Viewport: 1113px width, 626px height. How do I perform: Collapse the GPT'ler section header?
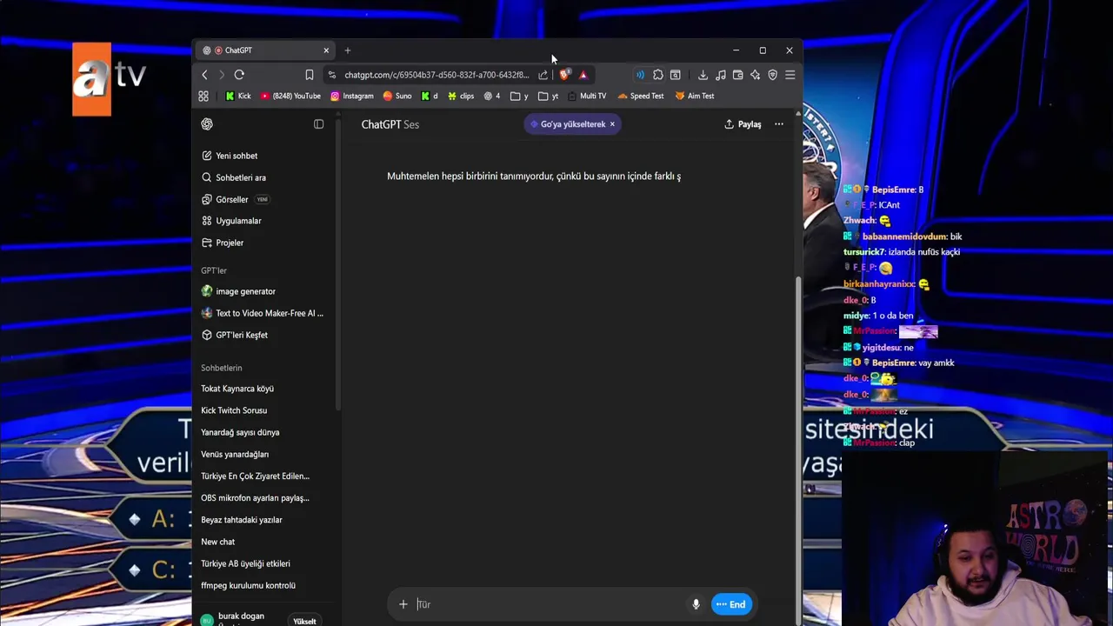point(214,270)
